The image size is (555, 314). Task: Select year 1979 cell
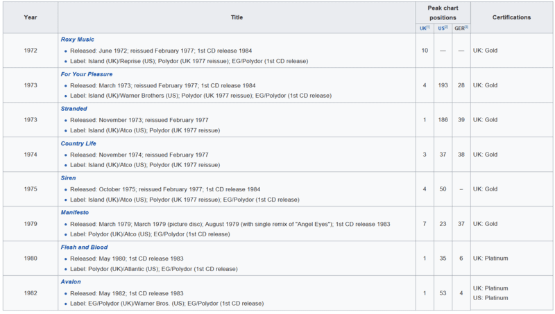pos(31,224)
